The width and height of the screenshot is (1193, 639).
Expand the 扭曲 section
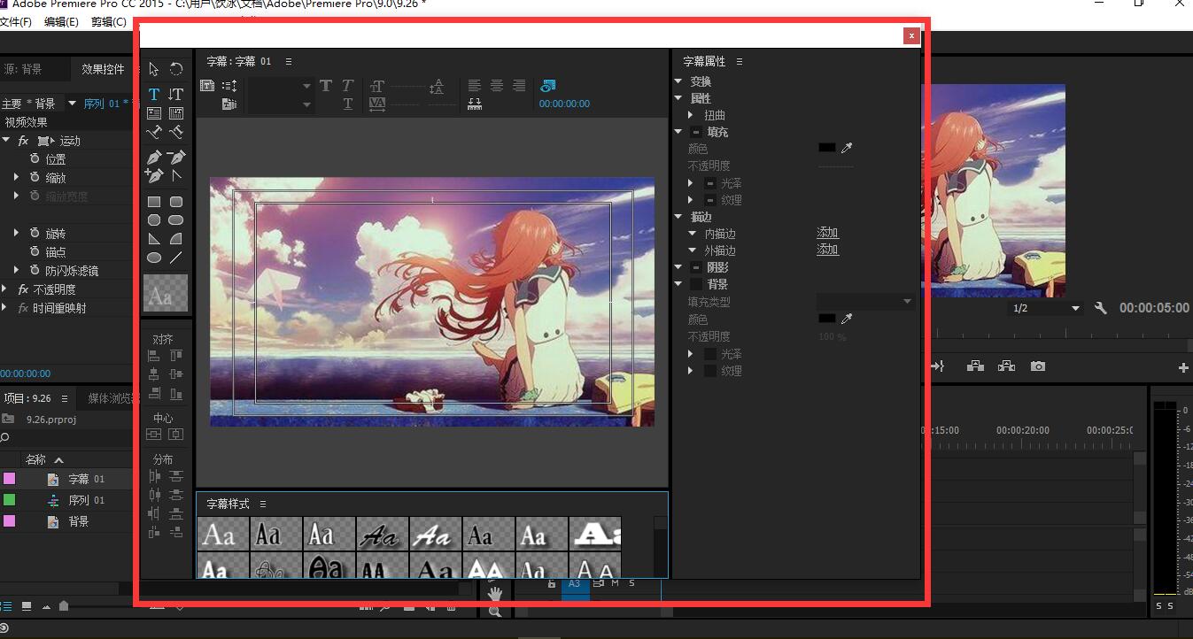691,115
